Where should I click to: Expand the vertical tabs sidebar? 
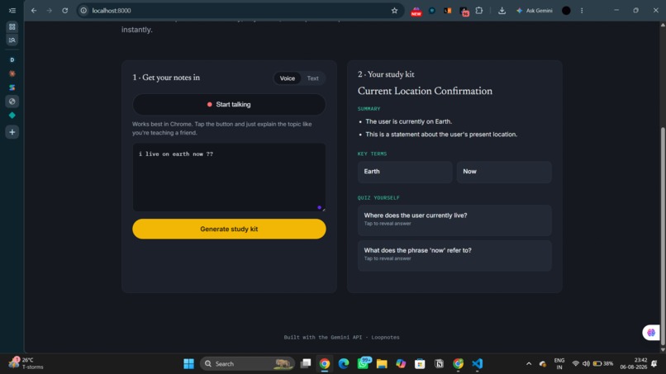12,11
